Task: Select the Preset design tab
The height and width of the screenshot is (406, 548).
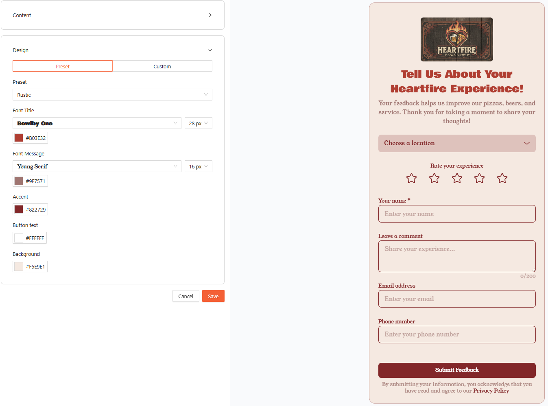Action: tap(63, 66)
